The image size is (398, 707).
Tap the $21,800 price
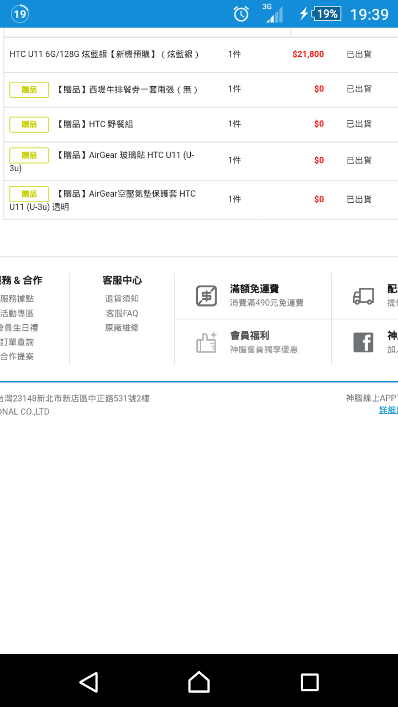pos(308,54)
